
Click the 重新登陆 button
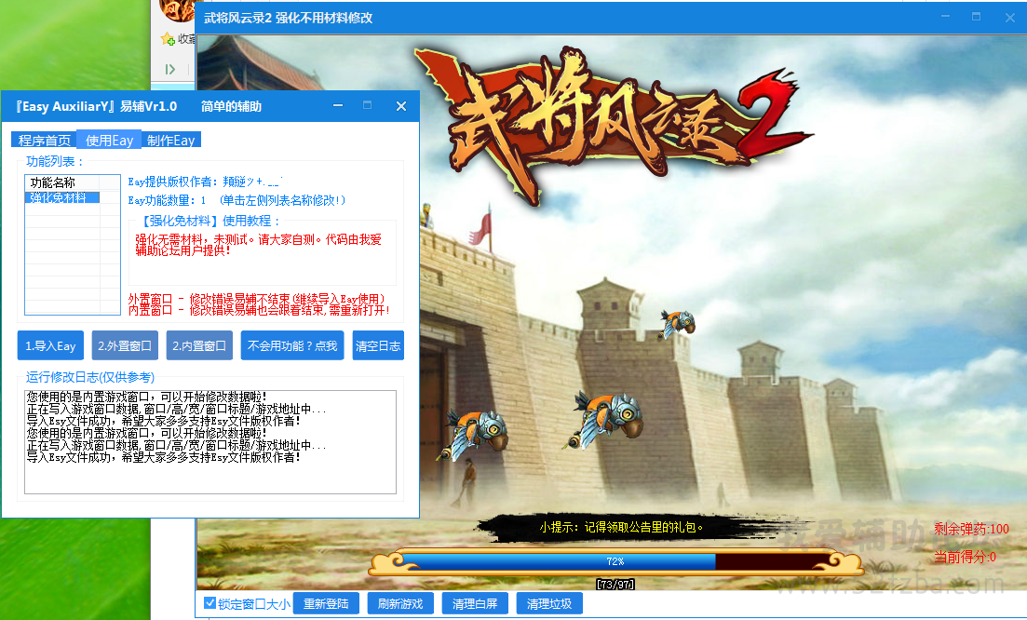(x=326, y=603)
